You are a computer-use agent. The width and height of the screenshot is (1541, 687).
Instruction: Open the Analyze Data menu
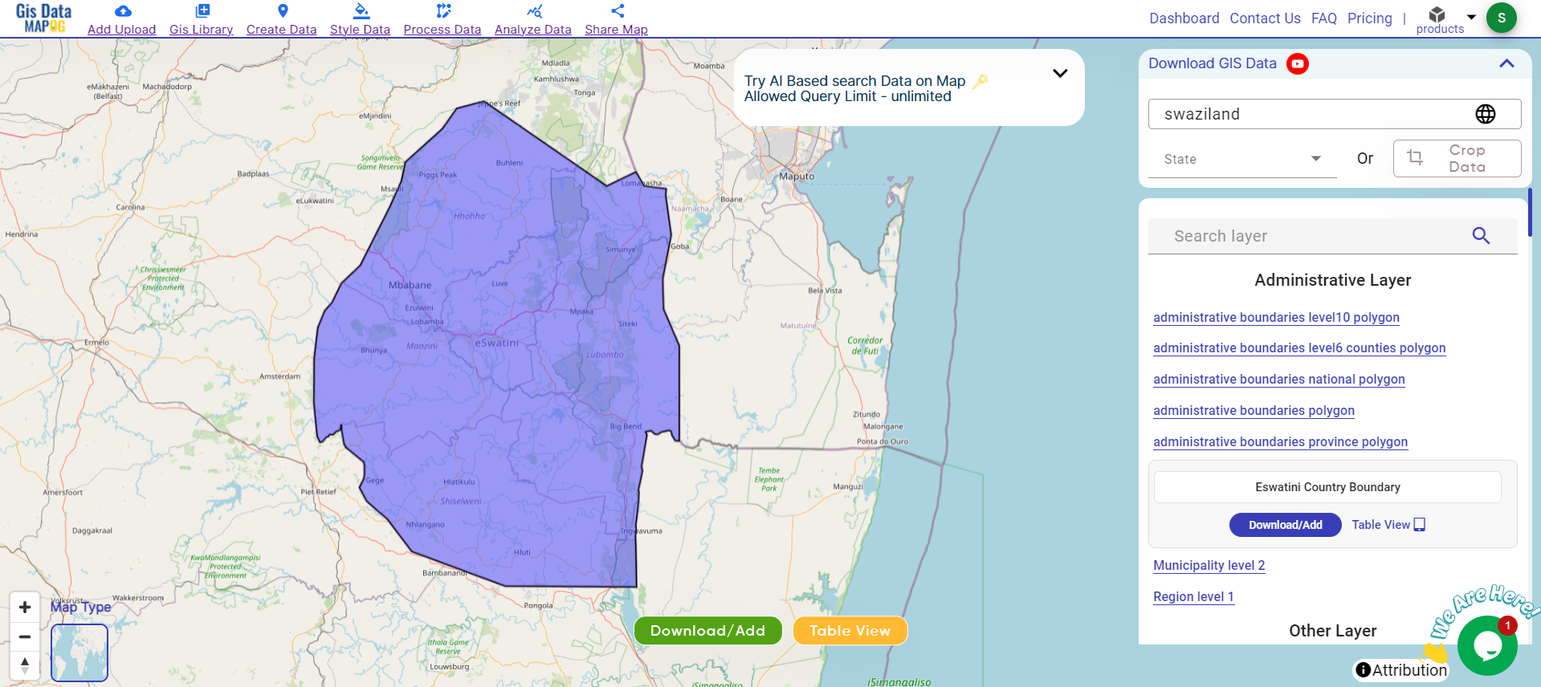click(533, 30)
